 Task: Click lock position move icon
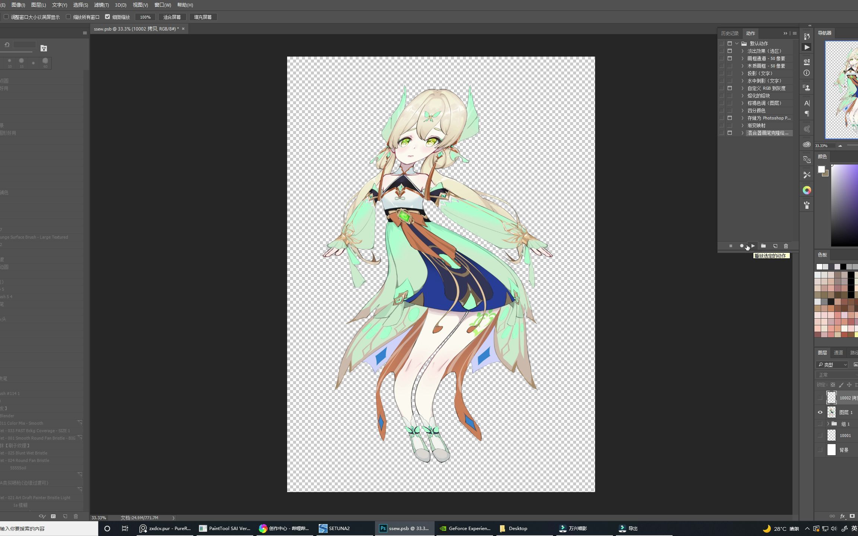pyautogui.click(x=849, y=385)
